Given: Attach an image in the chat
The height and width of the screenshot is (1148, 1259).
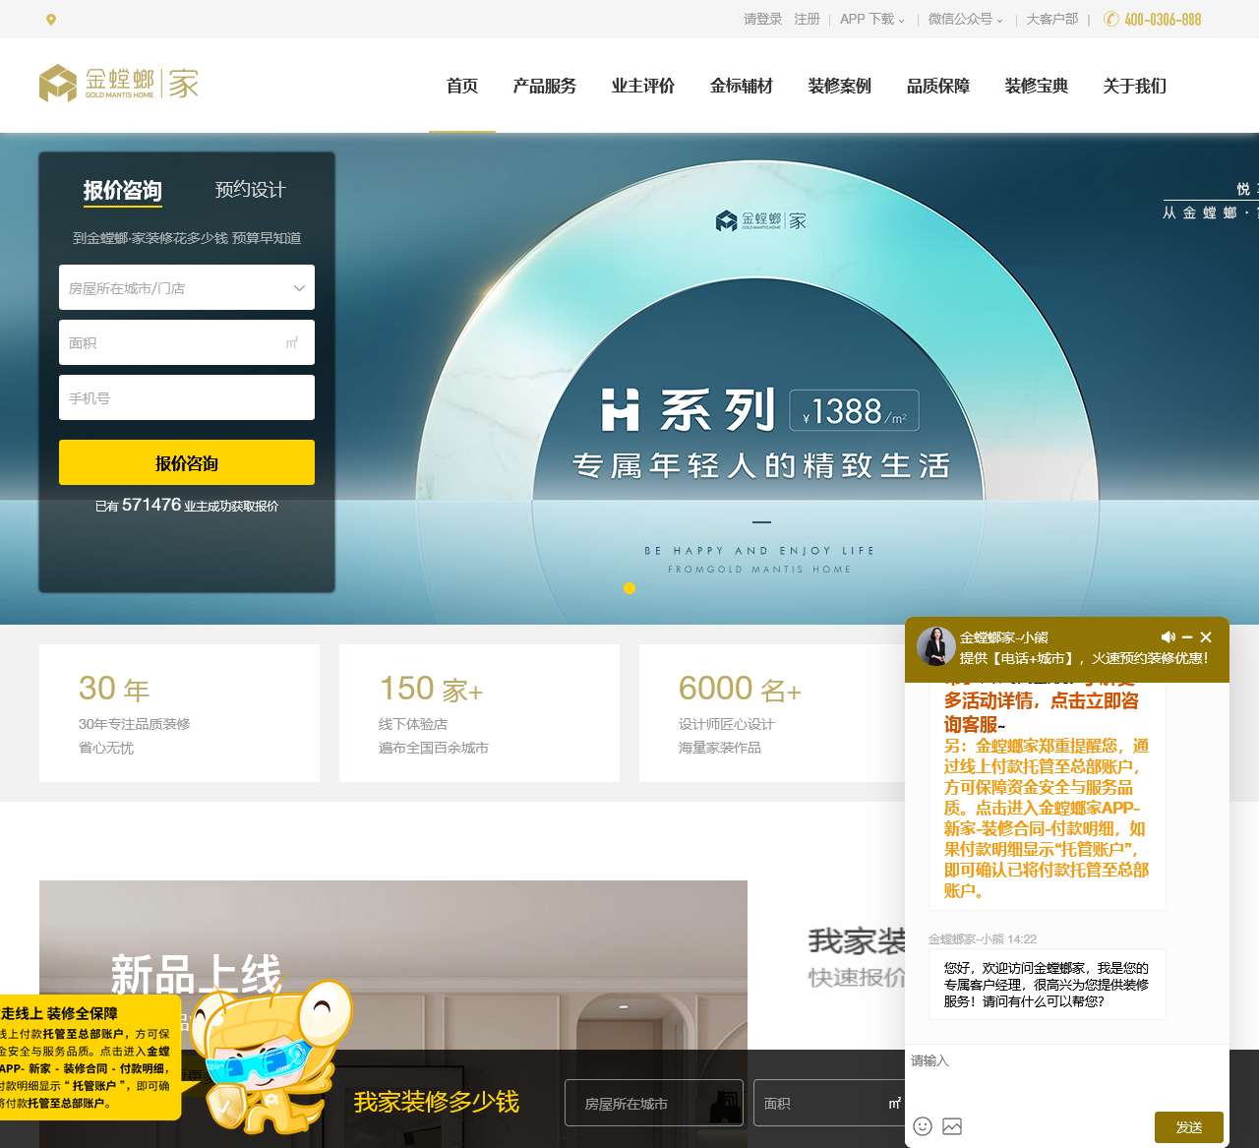Looking at the screenshot, I should tap(952, 1126).
